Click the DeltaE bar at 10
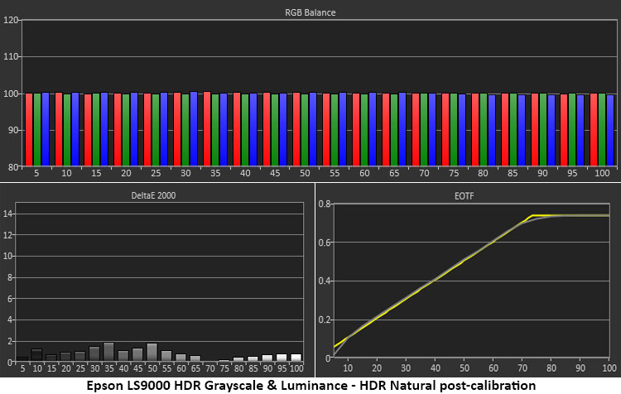This screenshot has width=621, height=394. pyautogui.click(x=36, y=355)
